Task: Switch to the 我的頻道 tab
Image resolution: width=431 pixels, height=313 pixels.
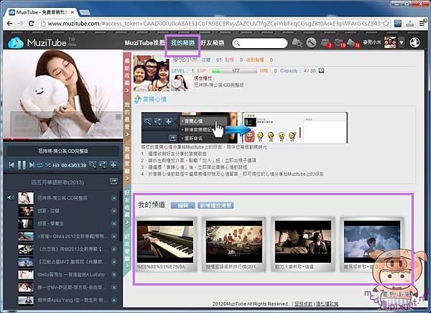Action: pyautogui.click(x=182, y=43)
